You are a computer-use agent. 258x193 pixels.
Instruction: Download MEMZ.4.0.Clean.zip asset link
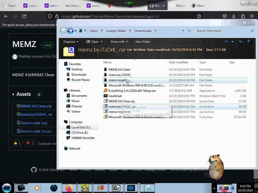pos(36,106)
